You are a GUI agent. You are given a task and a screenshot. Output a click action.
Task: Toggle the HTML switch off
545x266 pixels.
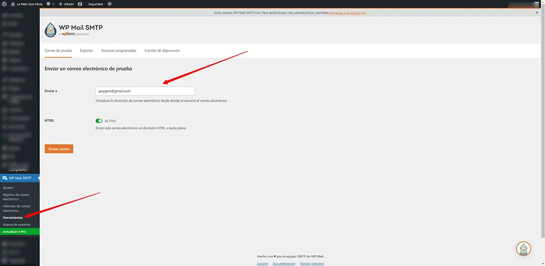click(x=99, y=121)
